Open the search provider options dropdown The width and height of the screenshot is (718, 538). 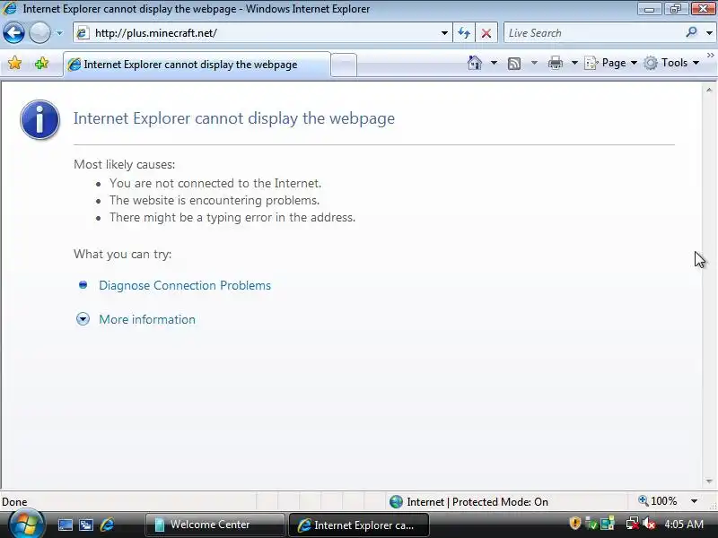(x=709, y=33)
